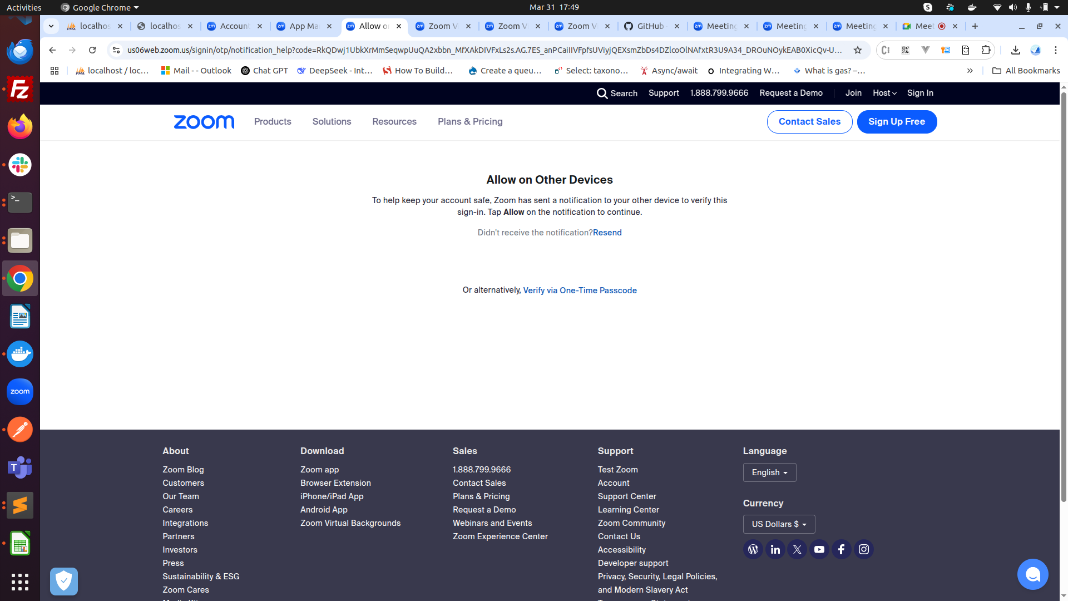Screen dimensions: 1068x601
Task: Open Microsoft Teams from the dock
Action: click(20, 467)
